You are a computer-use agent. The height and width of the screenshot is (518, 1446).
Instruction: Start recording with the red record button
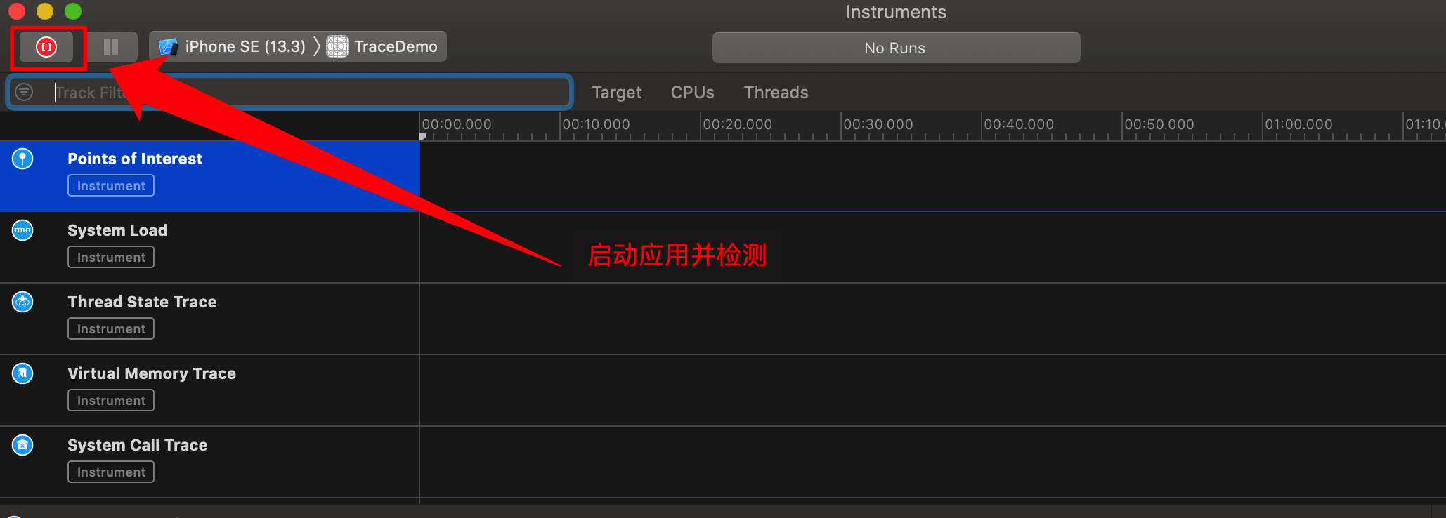46,47
